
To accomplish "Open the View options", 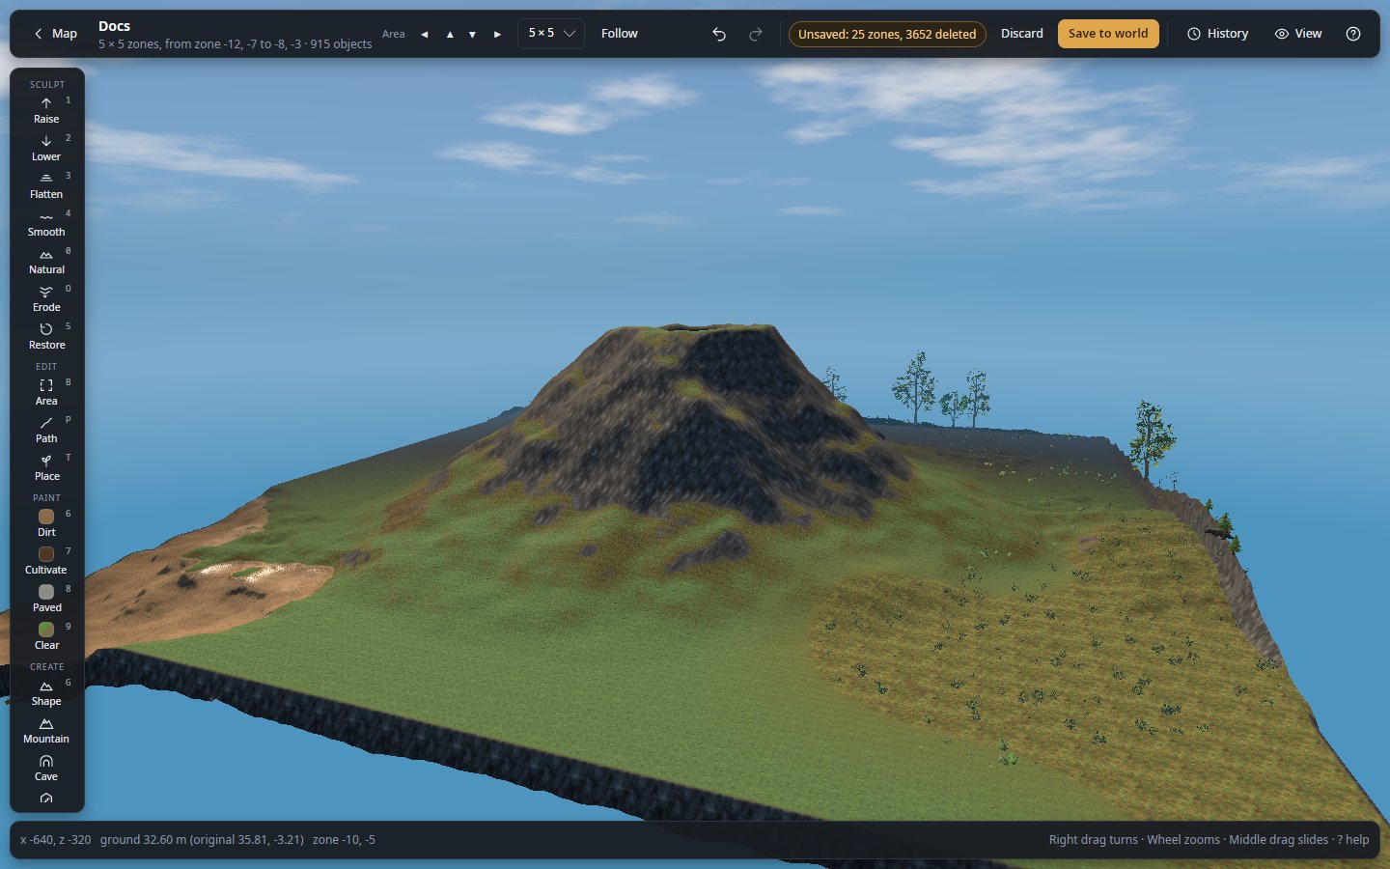I will pos(1298,34).
